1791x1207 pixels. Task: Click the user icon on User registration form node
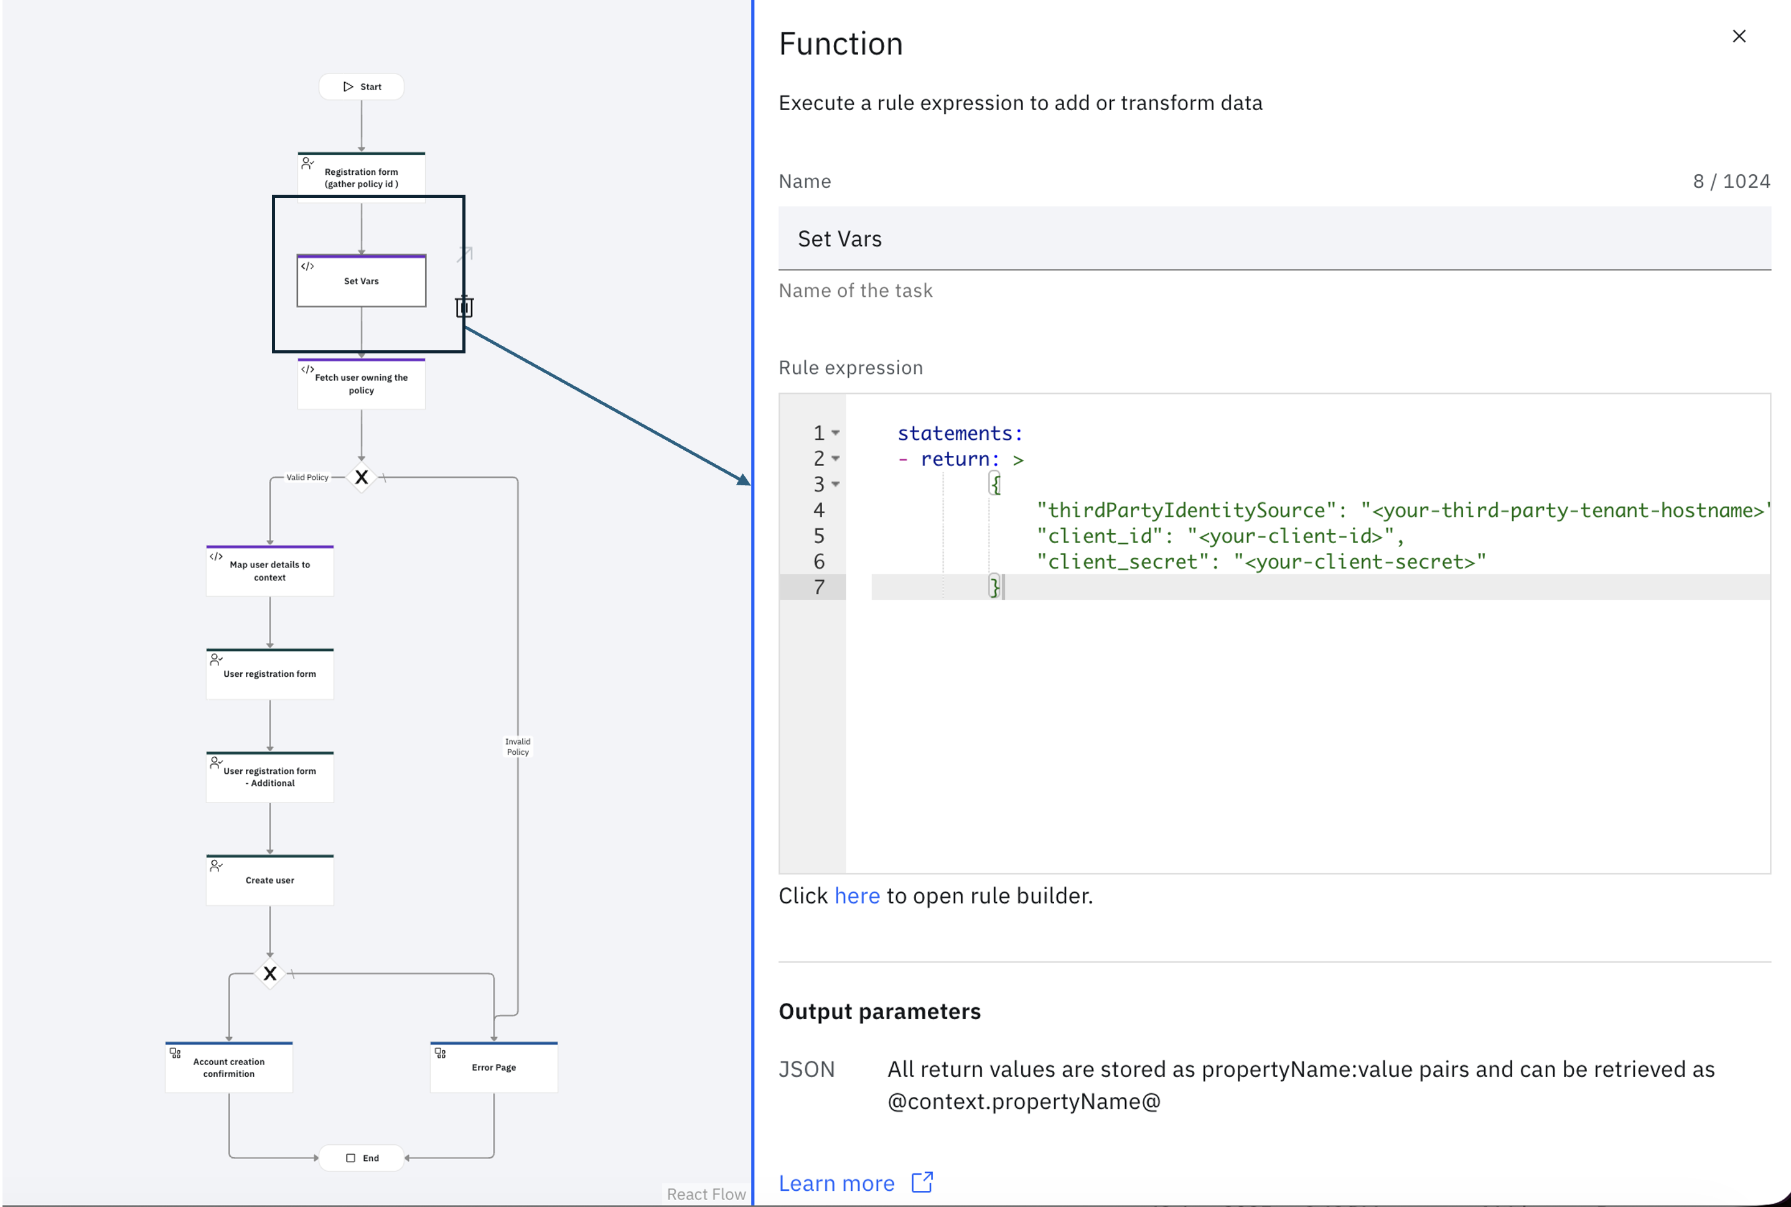tap(217, 659)
